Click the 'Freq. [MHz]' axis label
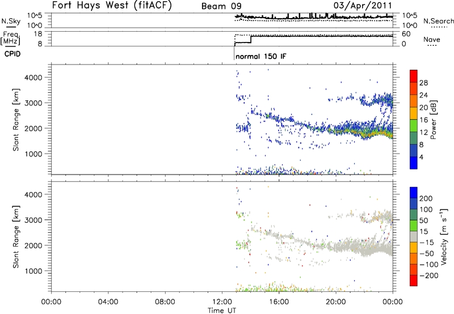Image resolution: width=454 pixels, height=314 pixels. click(10, 38)
